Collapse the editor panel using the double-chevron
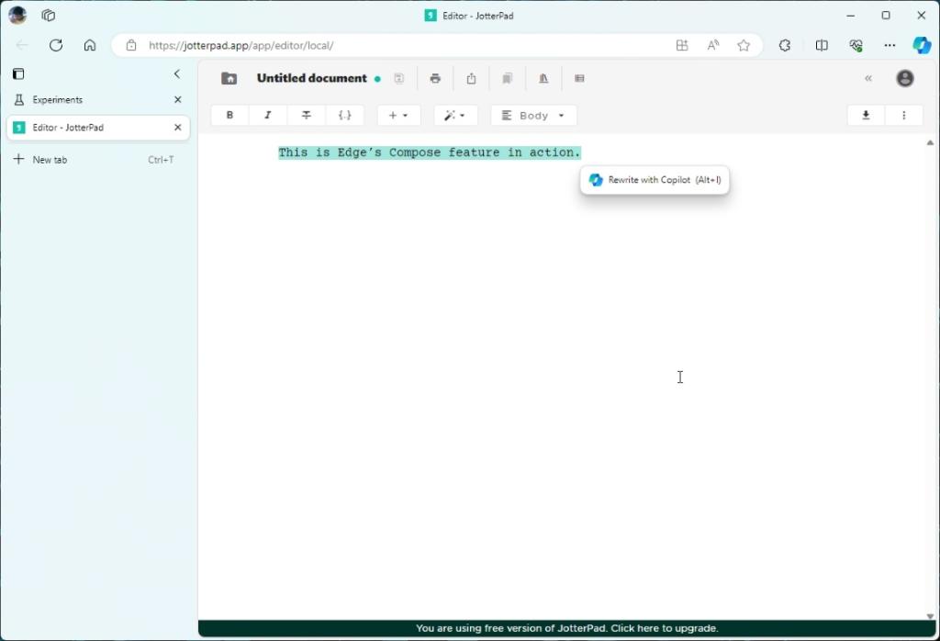The width and height of the screenshot is (940, 641). (868, 78)
